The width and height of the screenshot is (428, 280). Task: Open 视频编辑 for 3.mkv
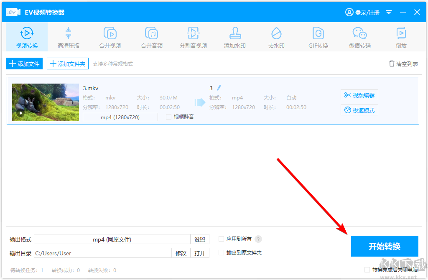[x=359, y=95]
